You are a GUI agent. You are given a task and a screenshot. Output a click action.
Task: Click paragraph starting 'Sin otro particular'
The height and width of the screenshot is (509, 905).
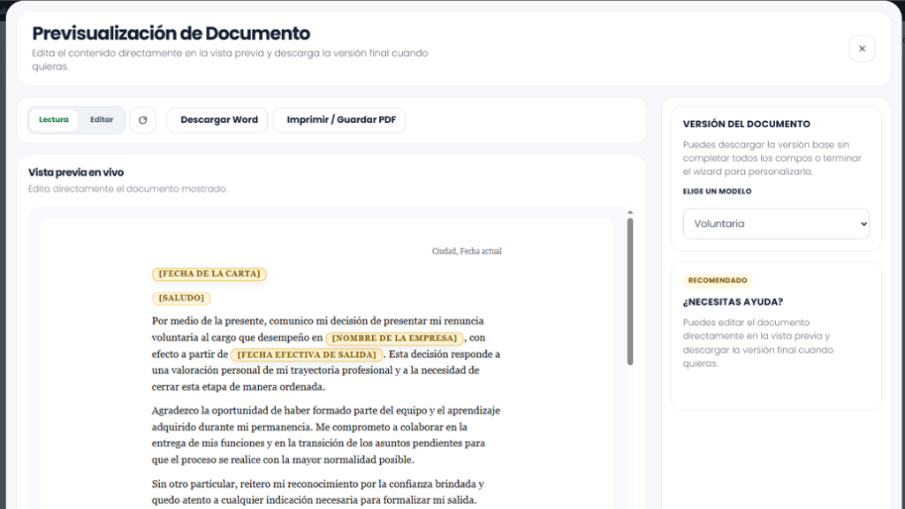[317, 491]
